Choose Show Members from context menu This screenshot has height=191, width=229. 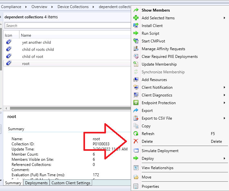[x=156, y=10]
